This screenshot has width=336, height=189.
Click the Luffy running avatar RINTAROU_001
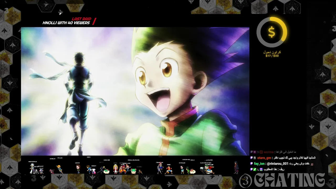tap(210, 170)
